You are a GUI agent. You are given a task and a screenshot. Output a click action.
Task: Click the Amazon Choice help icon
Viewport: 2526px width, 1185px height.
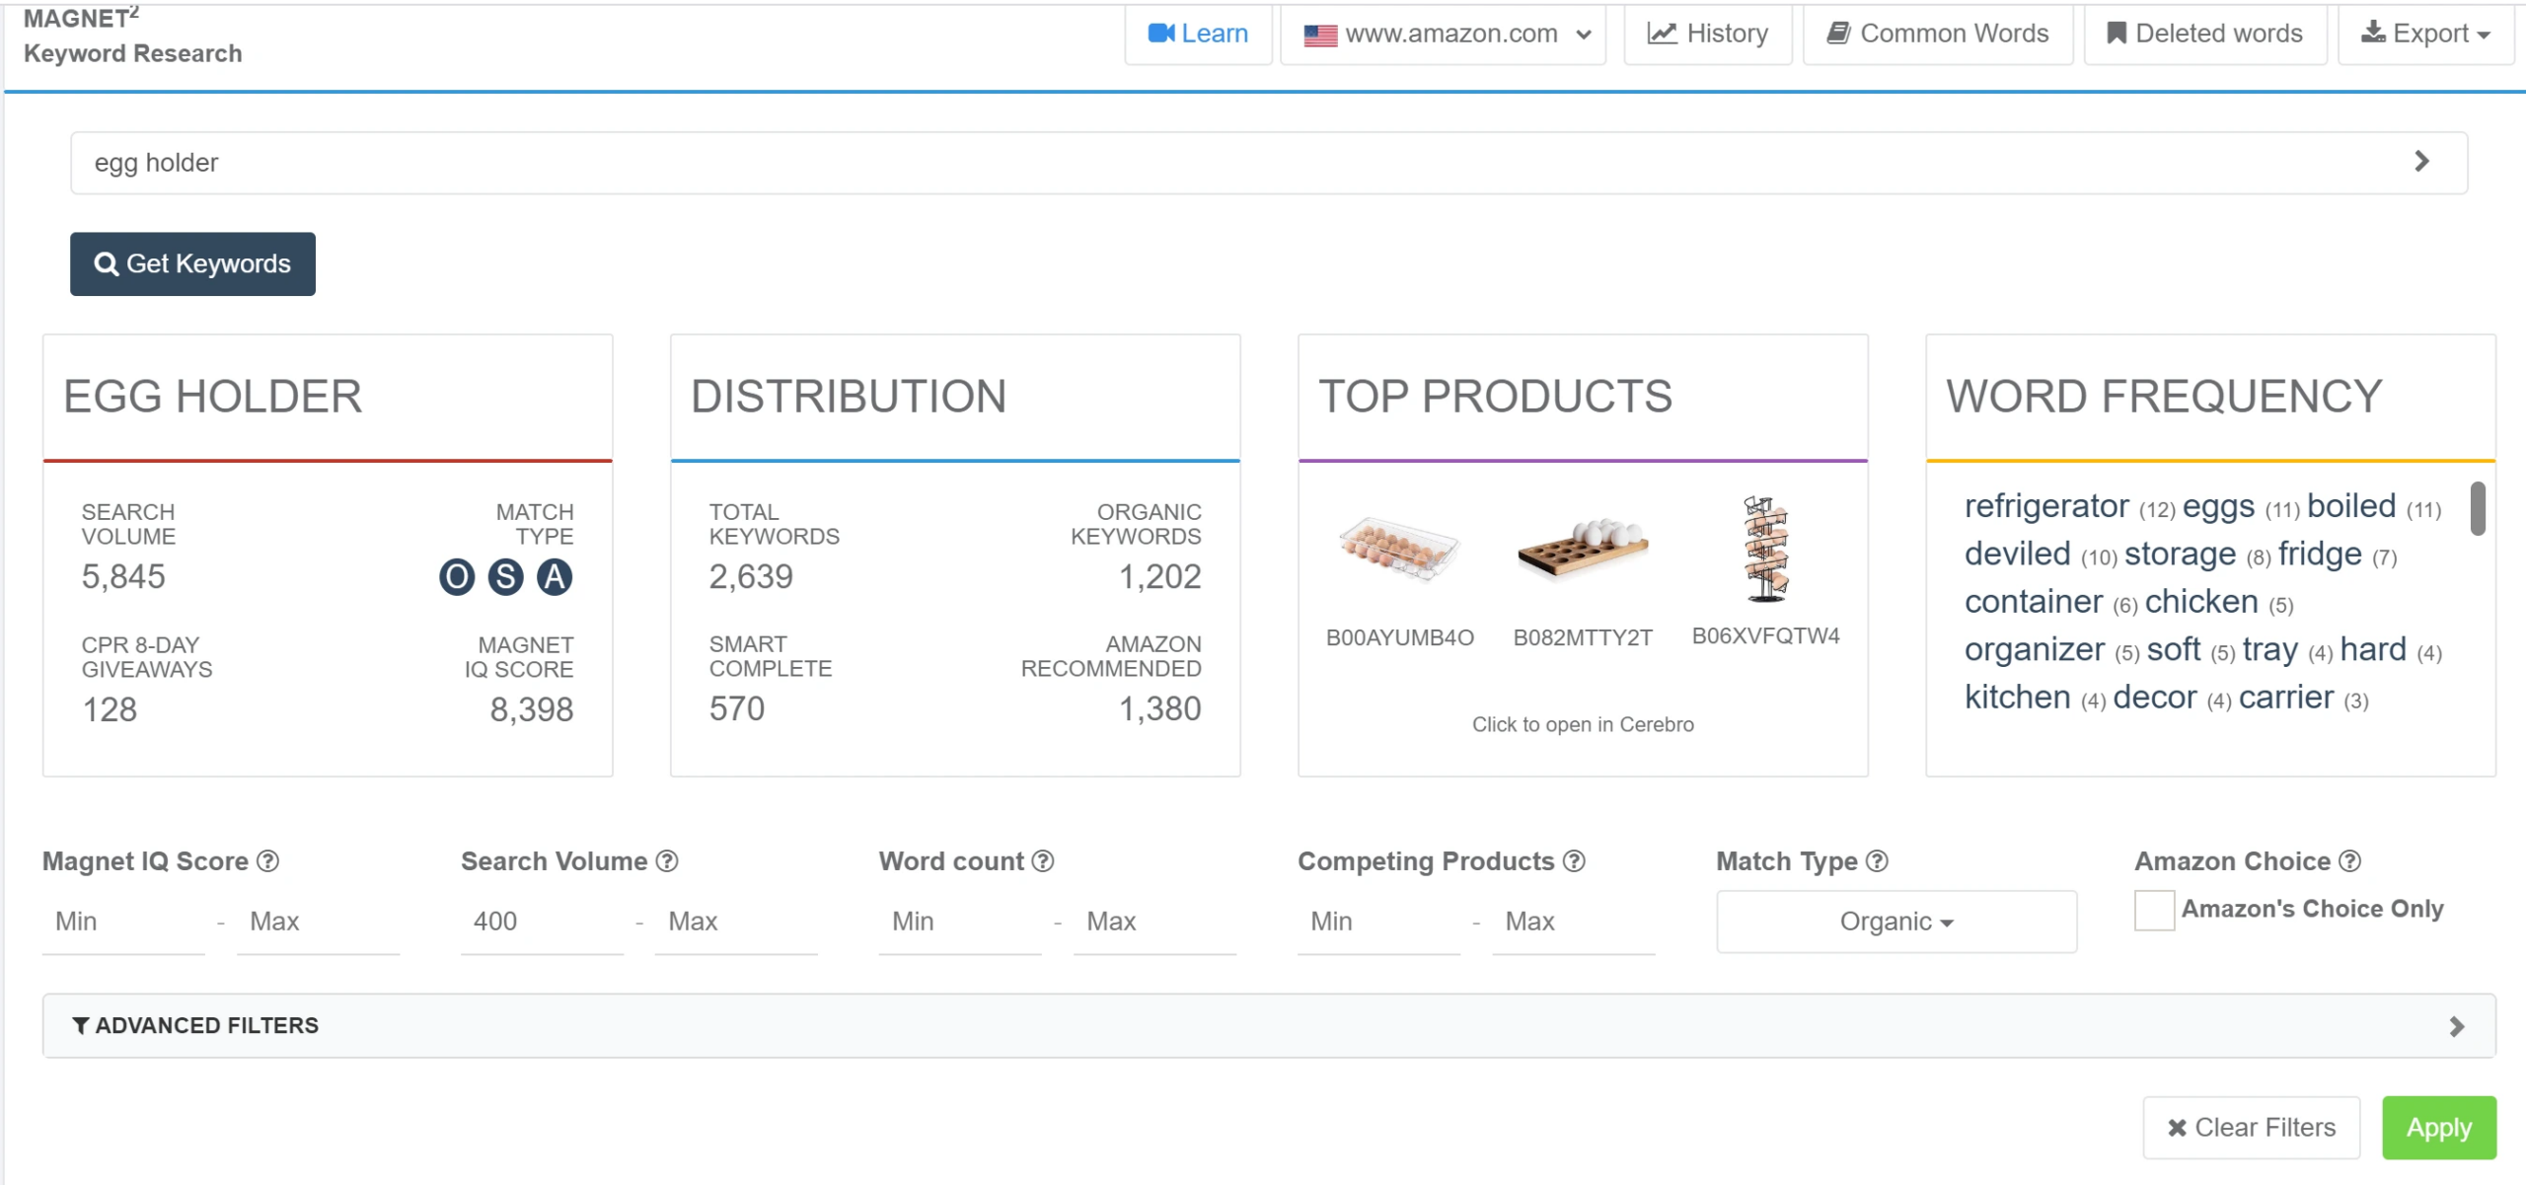2351,861
